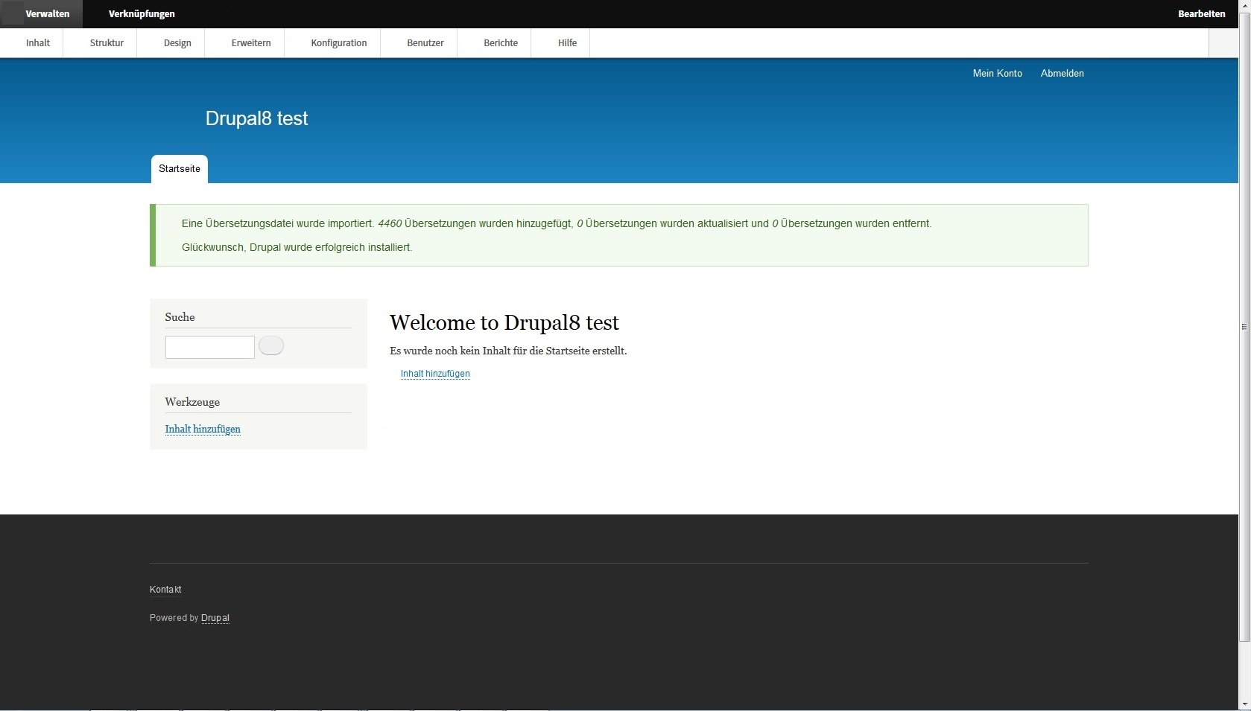Viewport: 1251px width, 711px height.
Task: Open the Kontakt footer link
Action: pyautogui.click(x=165, y=590)
